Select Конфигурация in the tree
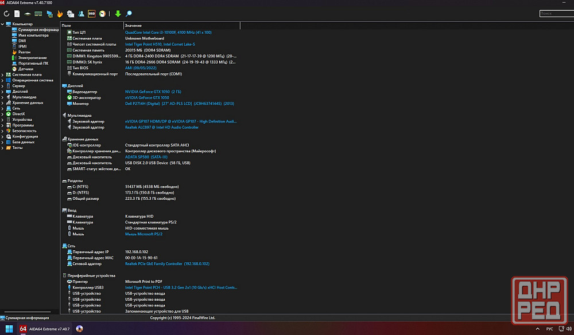Image resolution: width=574 pixels, height=335 pixels. coord(25,137)
